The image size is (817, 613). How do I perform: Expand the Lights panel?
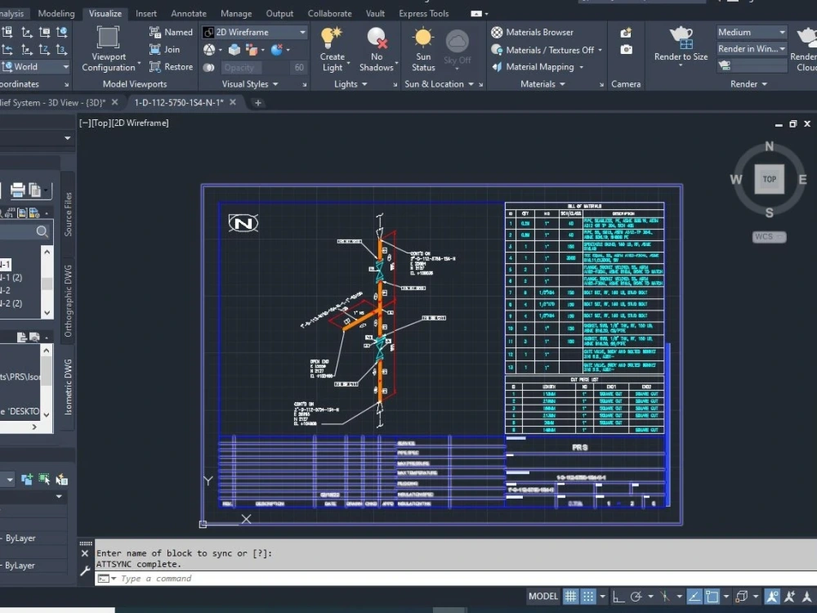click(x=350, y=84)
